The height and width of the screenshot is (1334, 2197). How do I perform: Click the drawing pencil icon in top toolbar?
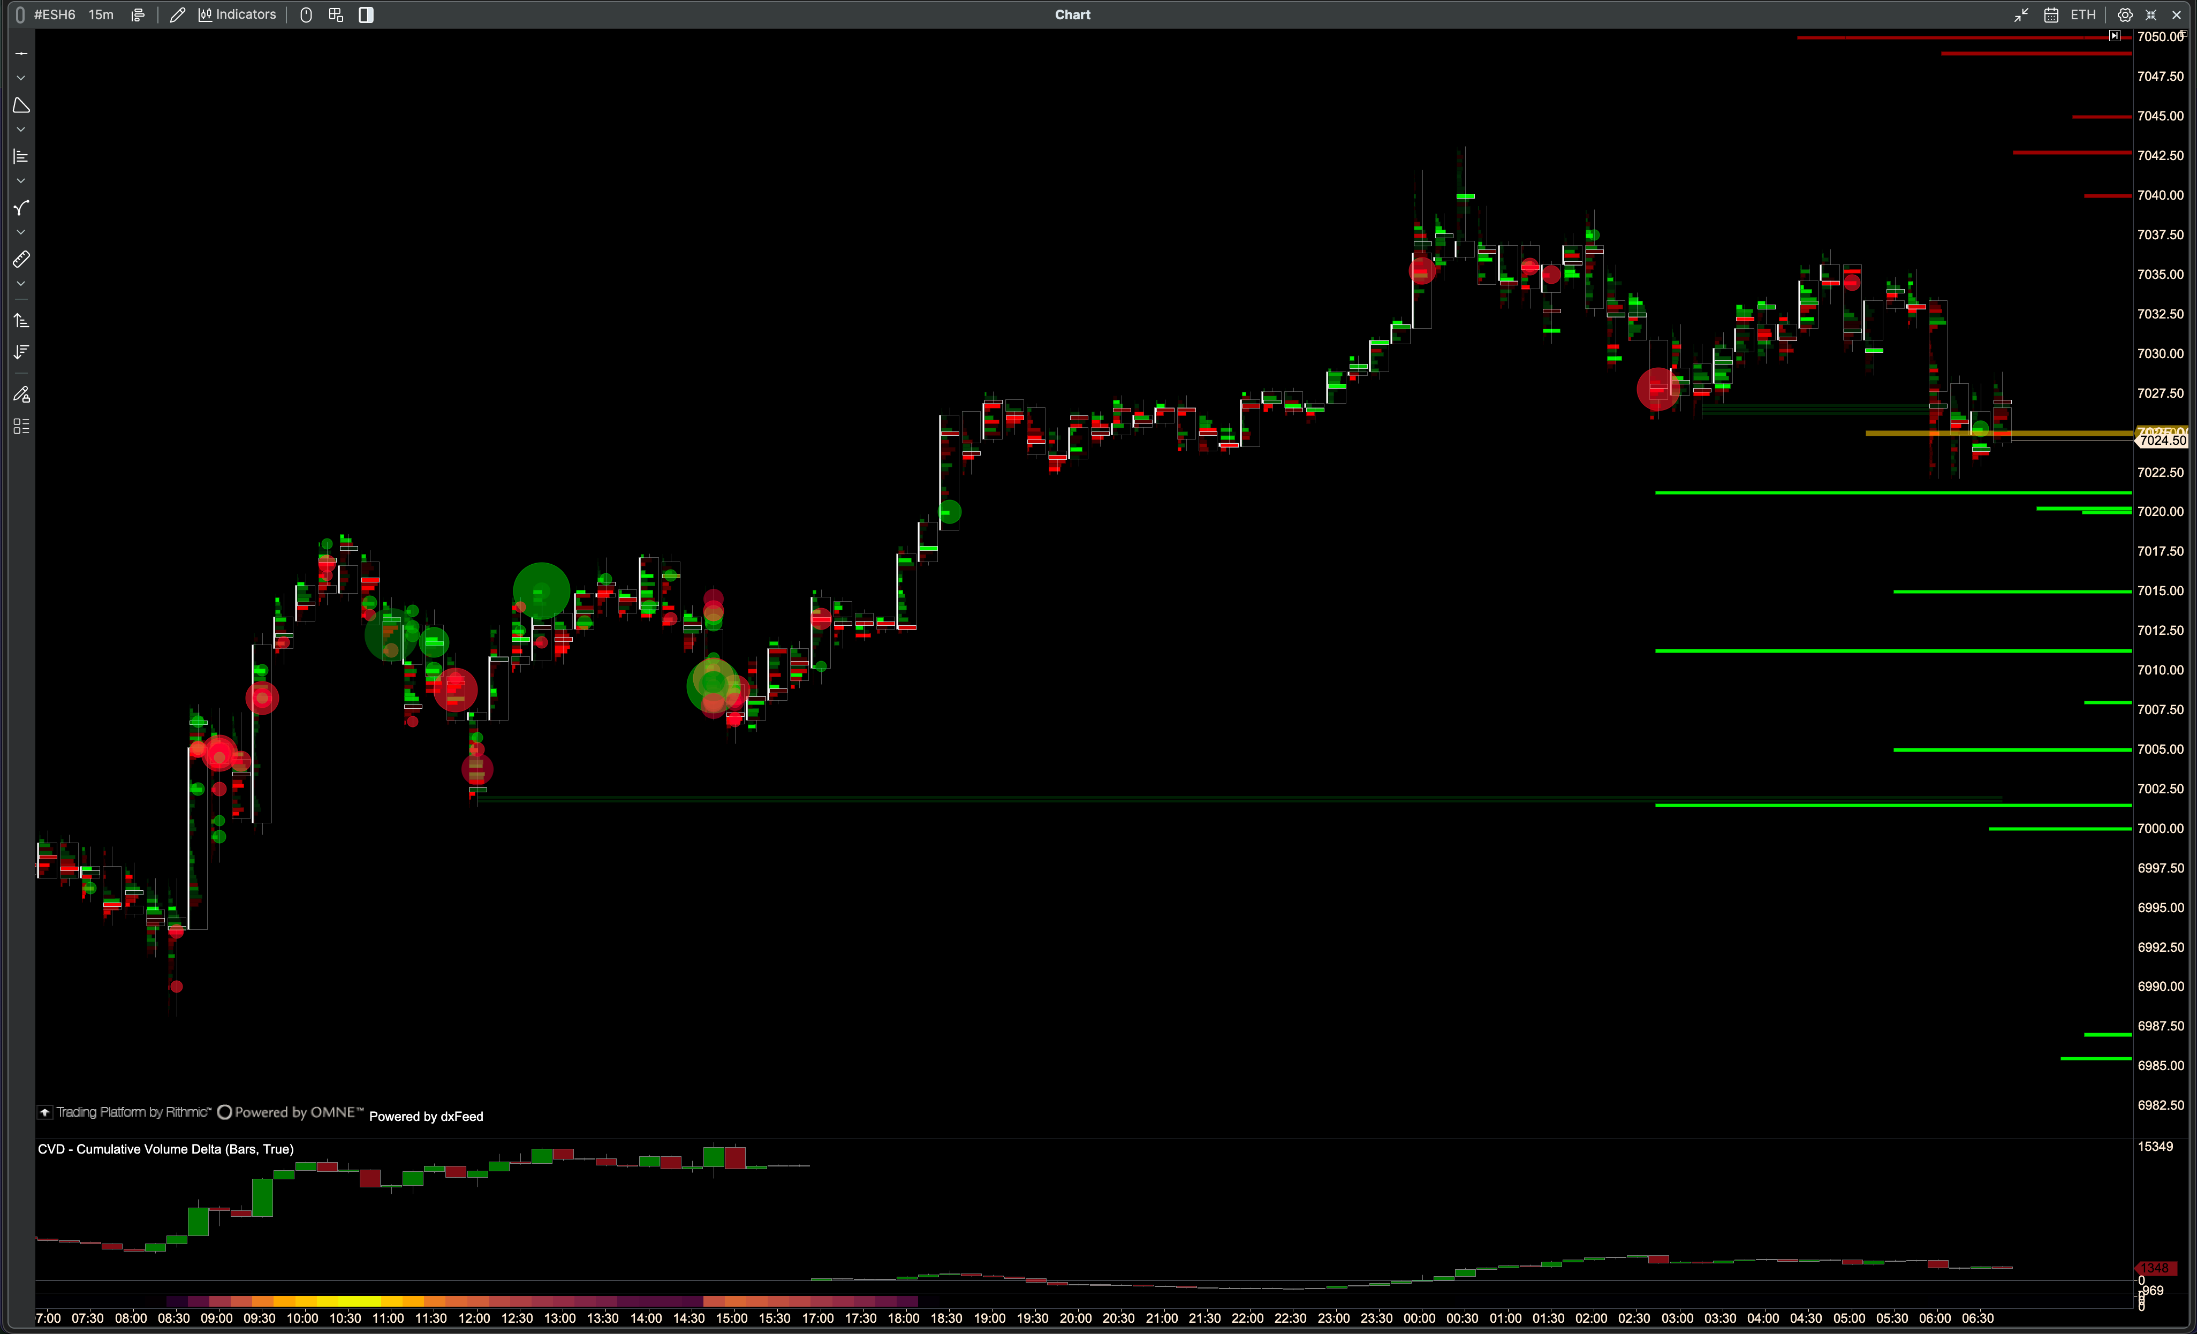point(177,14)
